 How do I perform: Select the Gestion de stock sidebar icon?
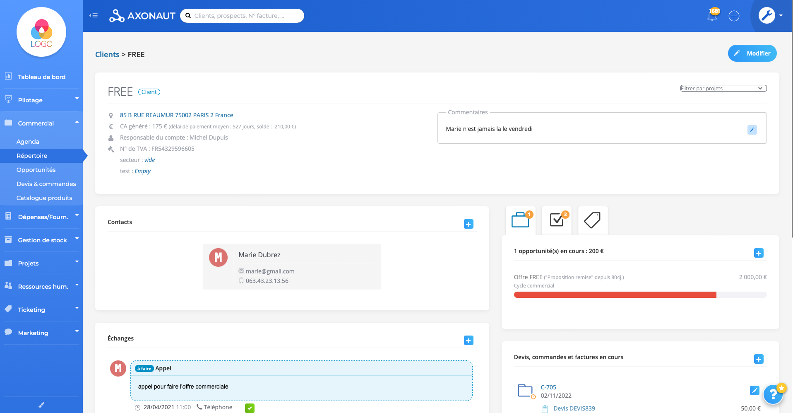tap(8, 240)
